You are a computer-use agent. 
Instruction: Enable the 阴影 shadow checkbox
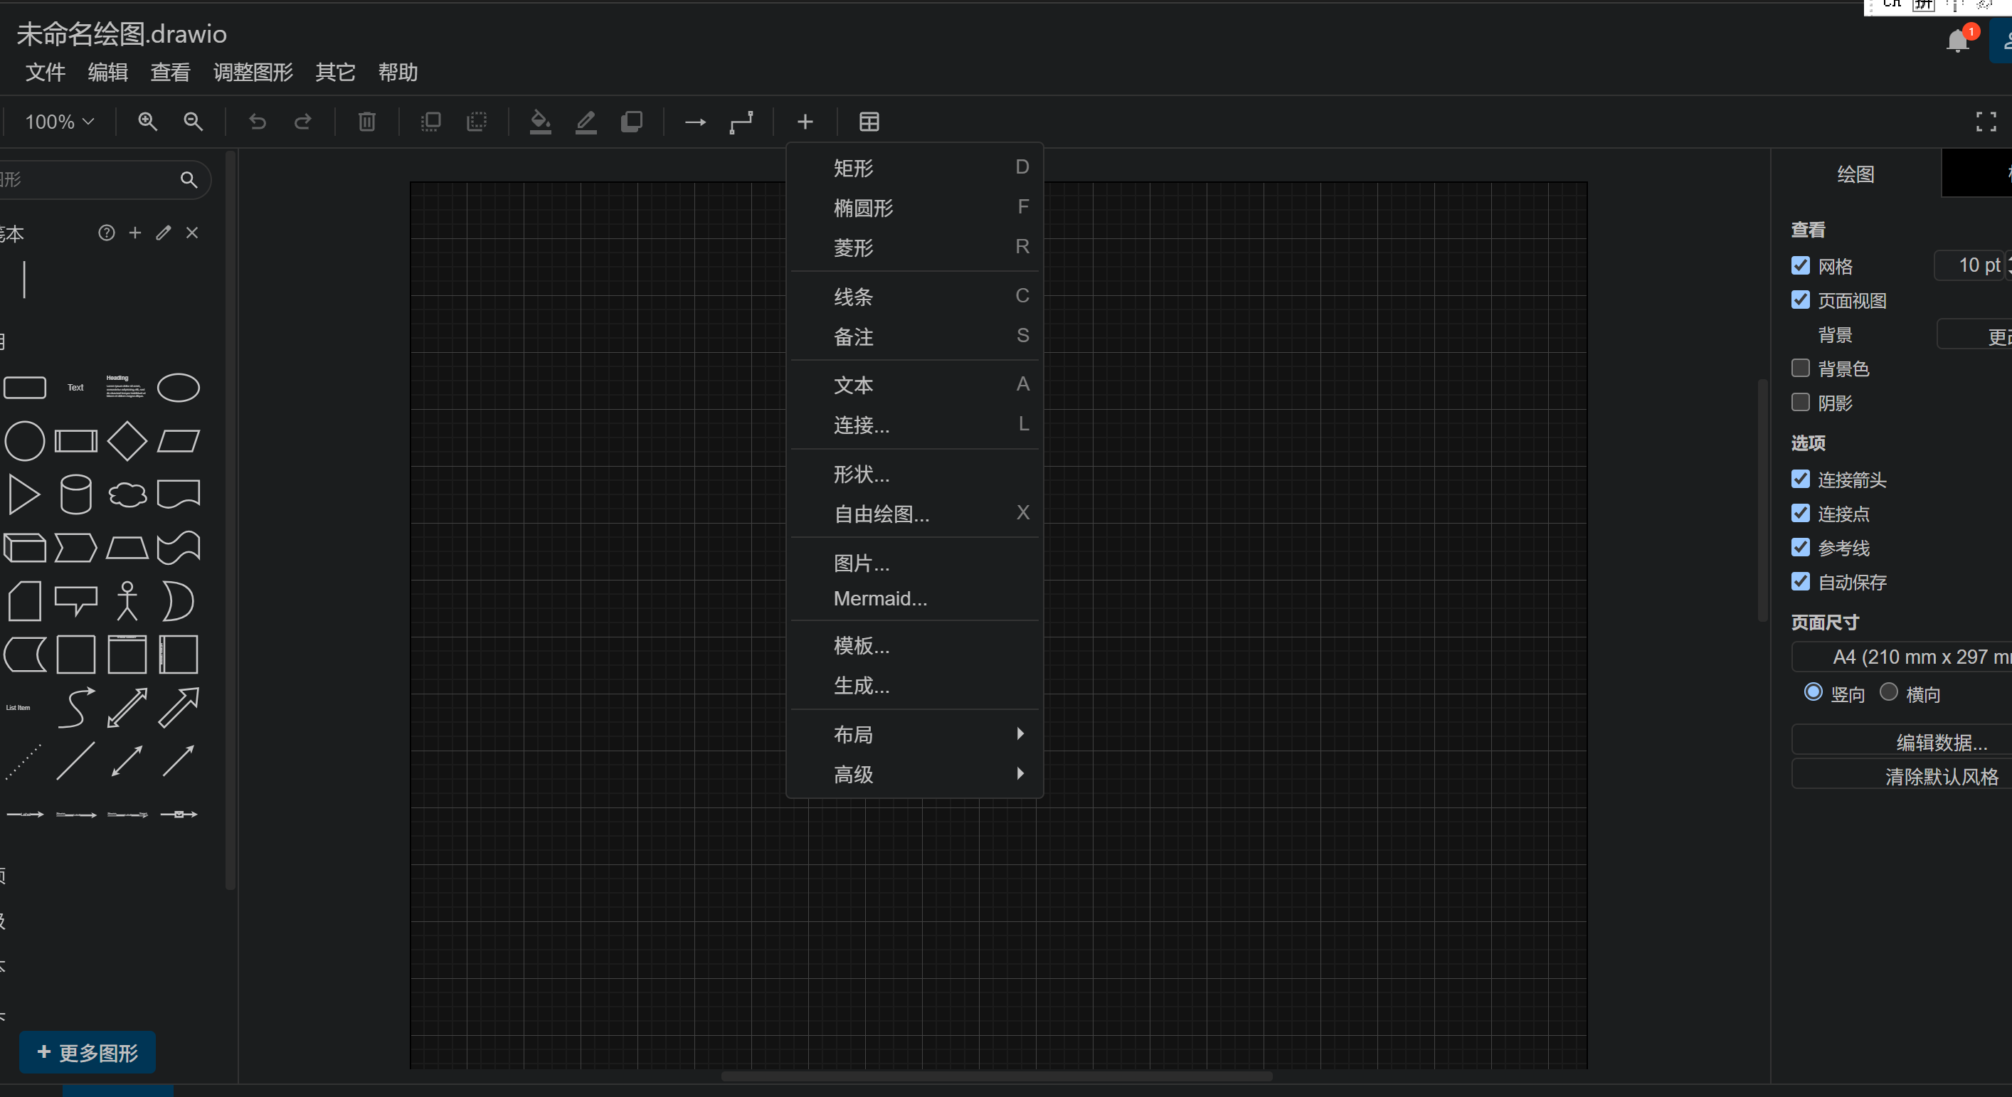(x=1800, y=402)
